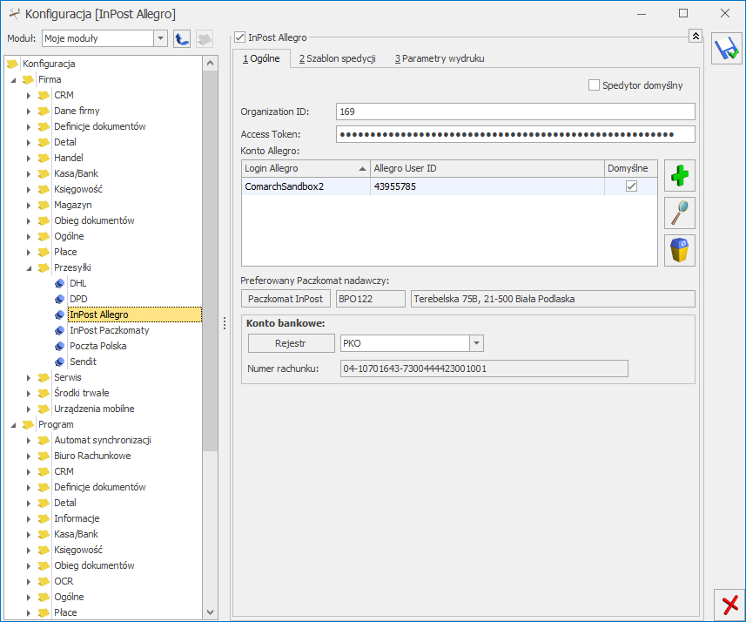Image resolution: width=746 pixels, height=622 pixels.
Task: Select the InPost Paczkomaty tree entry
Action: point(110,330)
